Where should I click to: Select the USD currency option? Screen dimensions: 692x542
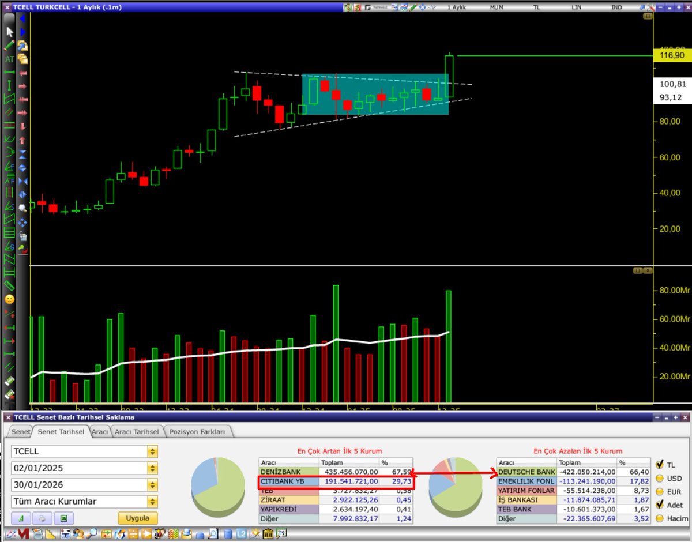[660, 478]
